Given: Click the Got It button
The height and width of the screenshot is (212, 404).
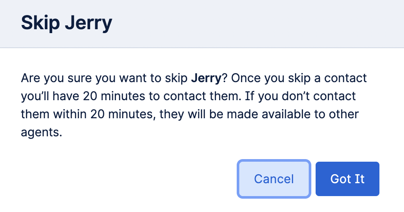Looking at the screenshot, I should [x=347, y=179].
